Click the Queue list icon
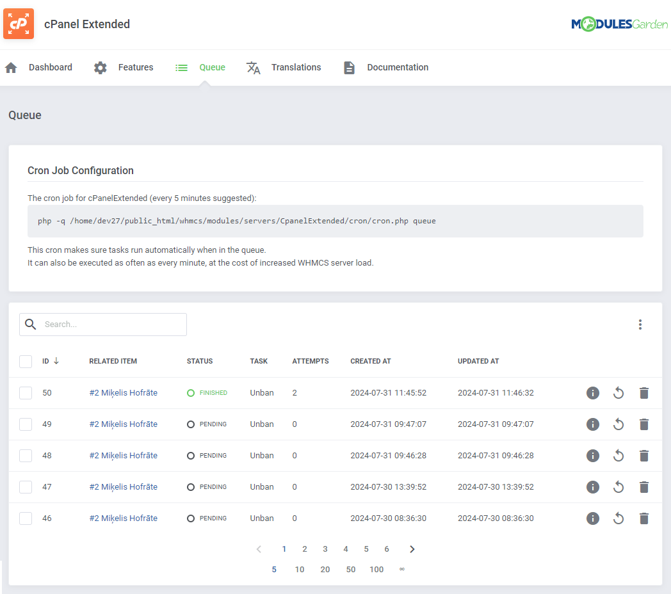The width and height of the screenshot is (671, 594). click(181, 68)
